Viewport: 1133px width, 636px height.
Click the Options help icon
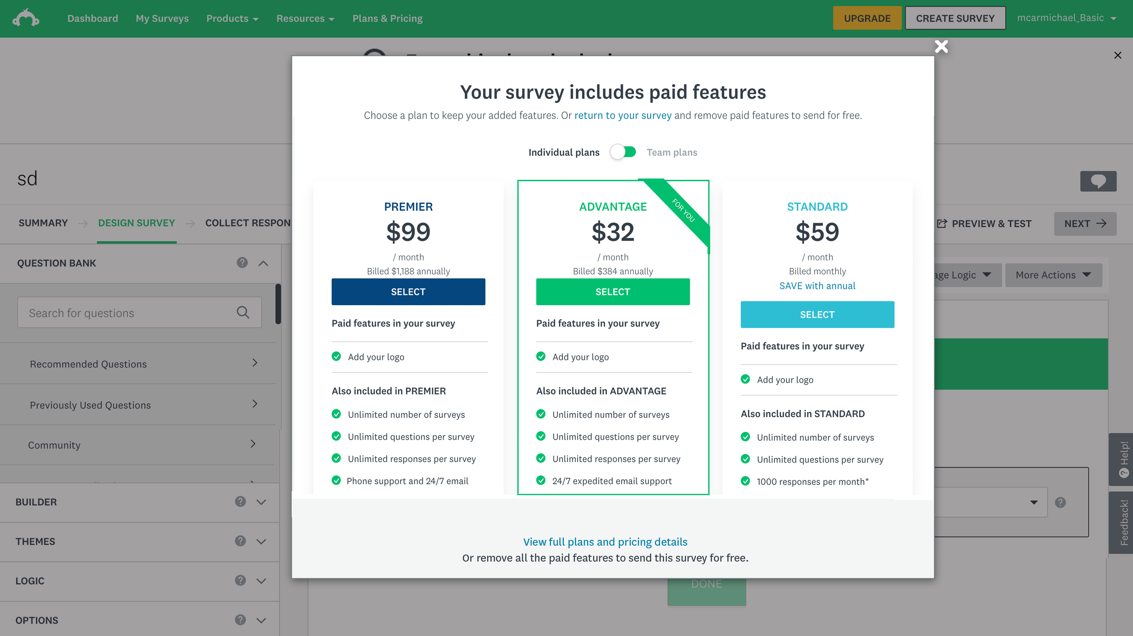pyautogui.click(x=240, y=620)
